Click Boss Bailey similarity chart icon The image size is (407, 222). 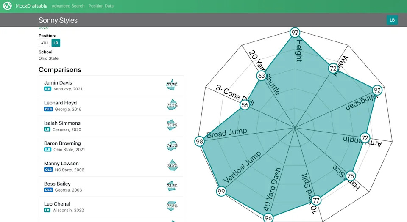[172, 186]
